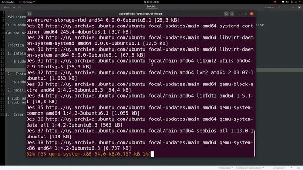
Task: Click the INS indicator in status bar
Action: pyautogui.click(x=298, y=168)
